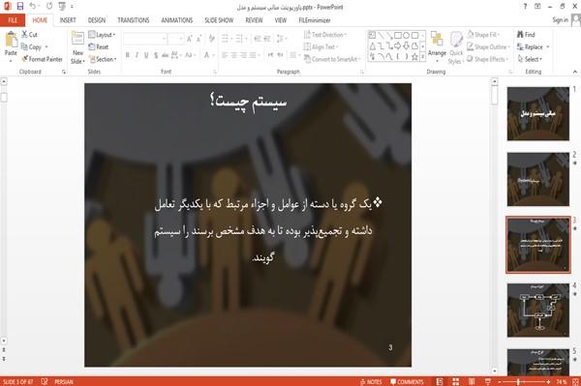Open the font name combo box
This screenshot has height=386, width=581.
click(145, 38)
